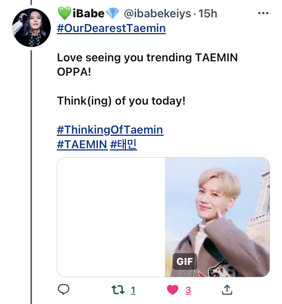Open the blonde Taemin GIF image
Viewport: 282px width, 304px height.
[x=217, y=217]
